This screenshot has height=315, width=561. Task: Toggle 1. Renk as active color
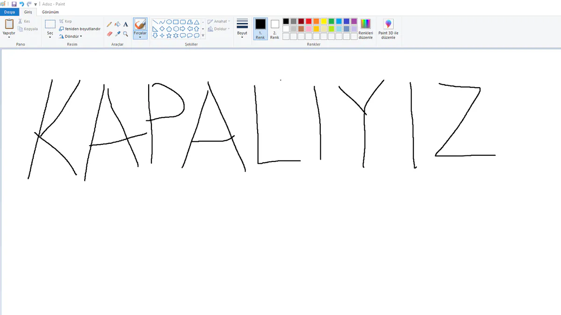[x=260, y=29]
